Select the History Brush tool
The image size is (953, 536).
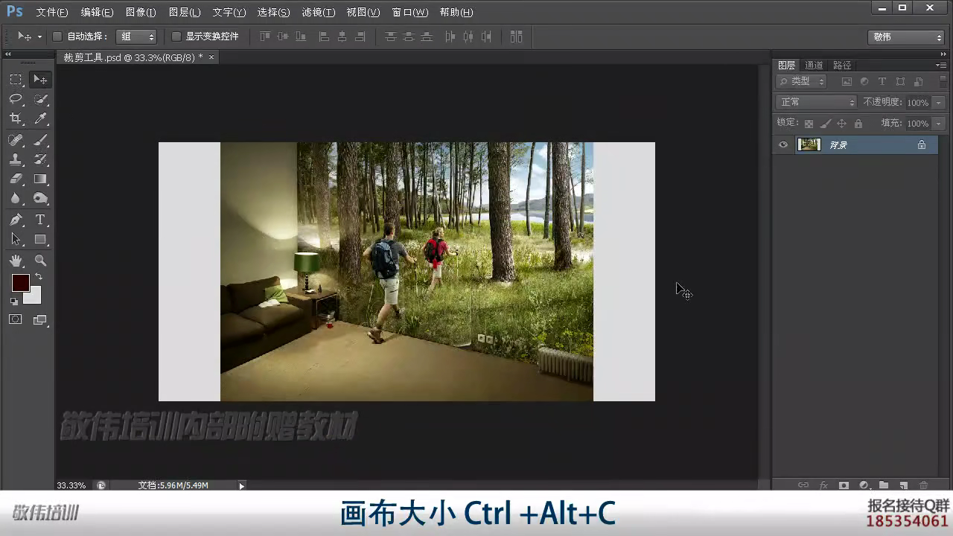coord(40,159)
